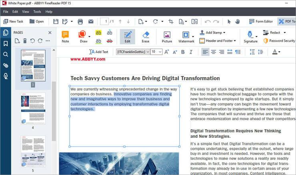The width and height of the screenshot is (296, 175).
Task: Add a Watermark
Action: tap(186, 37)
